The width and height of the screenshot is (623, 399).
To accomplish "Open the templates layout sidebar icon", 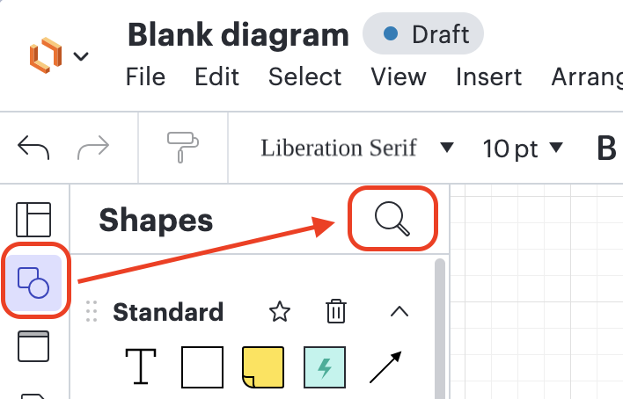I will pos(33,220).
